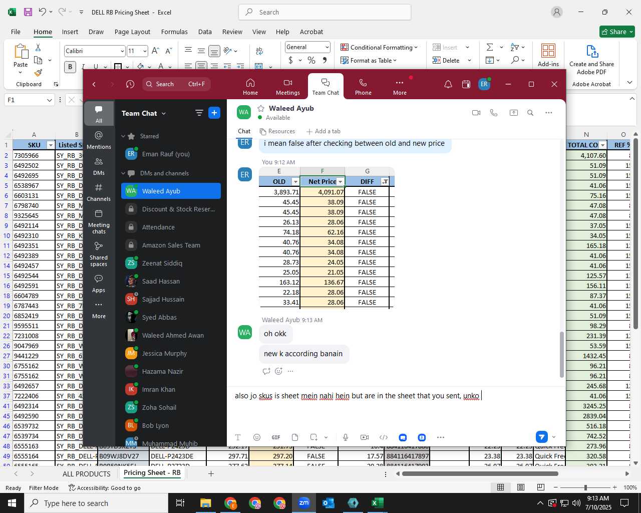
Task: Open GIF picker in composer
Action: [x=276, y=437]
